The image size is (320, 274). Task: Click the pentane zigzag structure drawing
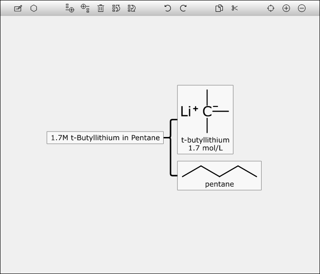click(219, 171)
